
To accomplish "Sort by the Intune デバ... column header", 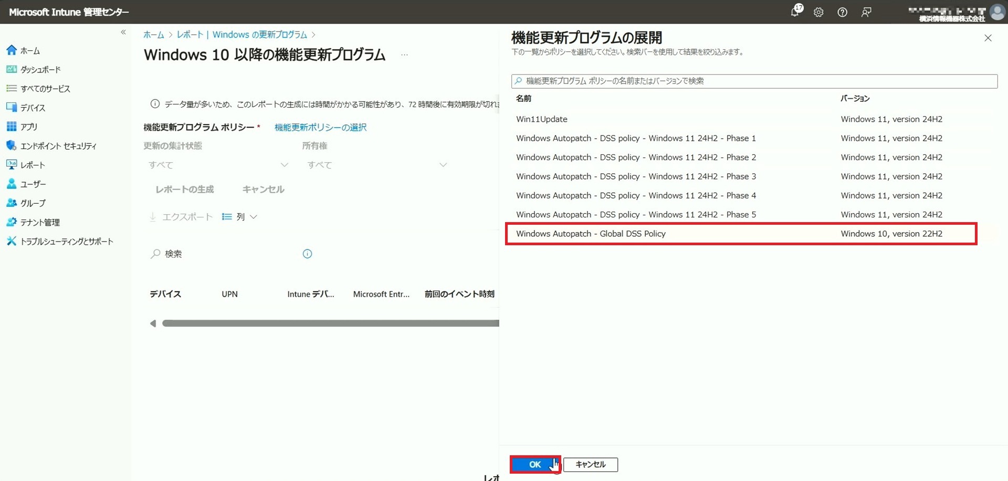I will tap(311, 294).
